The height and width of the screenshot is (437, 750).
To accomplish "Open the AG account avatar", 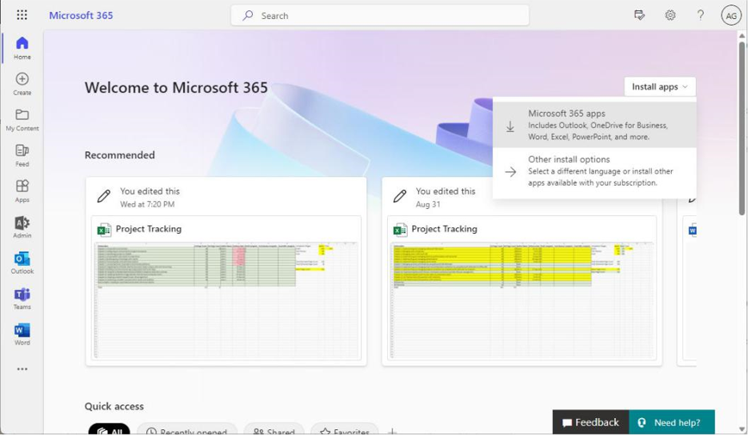I will [x=731, y=15].
